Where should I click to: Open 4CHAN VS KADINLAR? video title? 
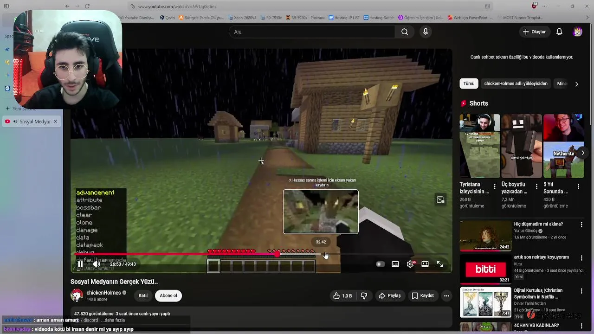click(x=536, y=325)
